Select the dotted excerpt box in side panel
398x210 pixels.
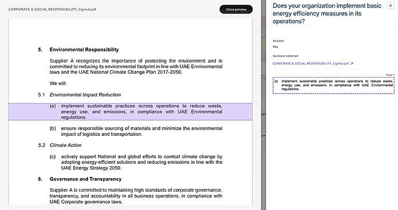point(333,85)
